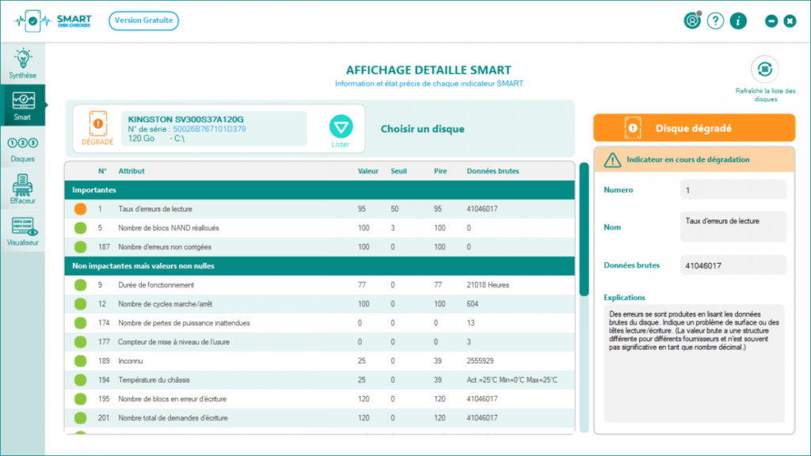The width and height of the screenshot is (811, 456).
Task: Open the Effaceur shredder tool
Action: (x=22, y=189)
